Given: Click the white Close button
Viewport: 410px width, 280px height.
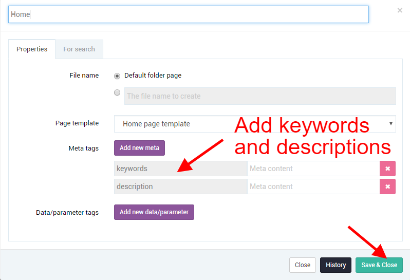Looking at the screenshot, I should [x=303, y=265].
